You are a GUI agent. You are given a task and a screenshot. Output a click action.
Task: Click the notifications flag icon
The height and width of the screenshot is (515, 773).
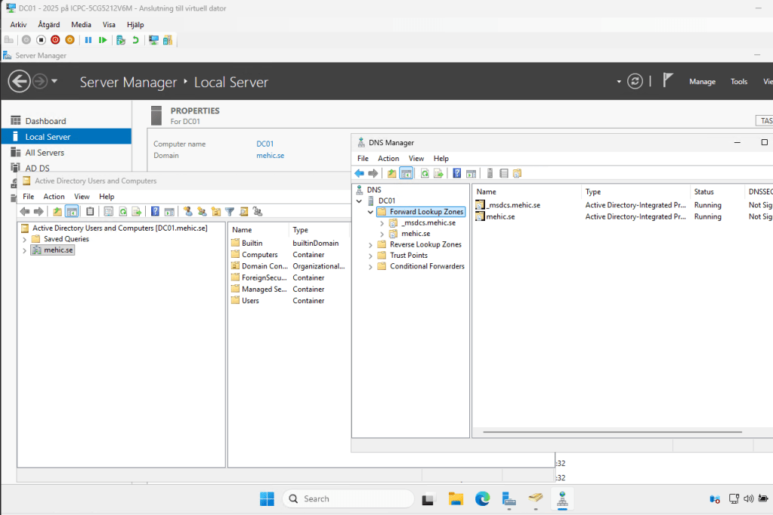click(668, 81)
